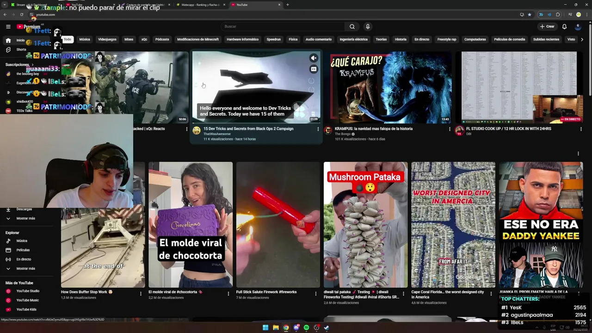
Task: Select the xQc filter chip
Action: point(144,39)
